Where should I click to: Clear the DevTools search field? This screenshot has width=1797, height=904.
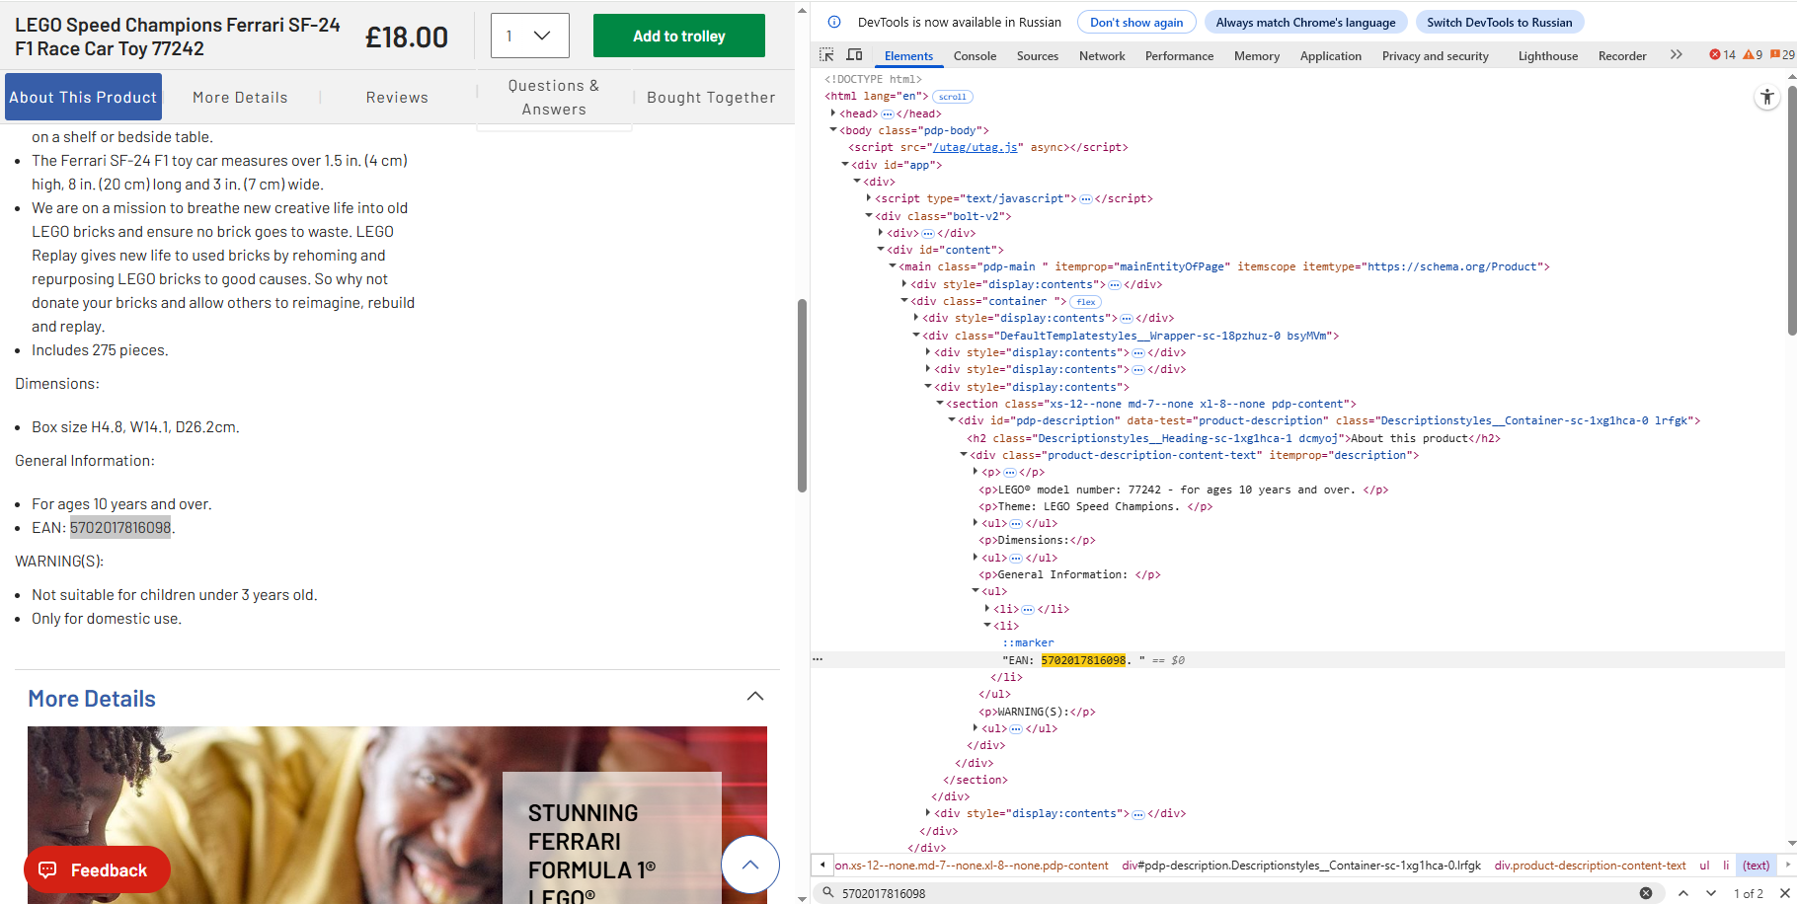click(1646, 893)
